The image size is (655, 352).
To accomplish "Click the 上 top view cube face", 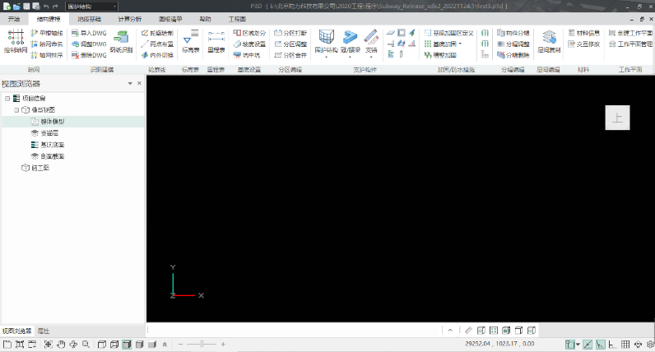I will [617, 118].
